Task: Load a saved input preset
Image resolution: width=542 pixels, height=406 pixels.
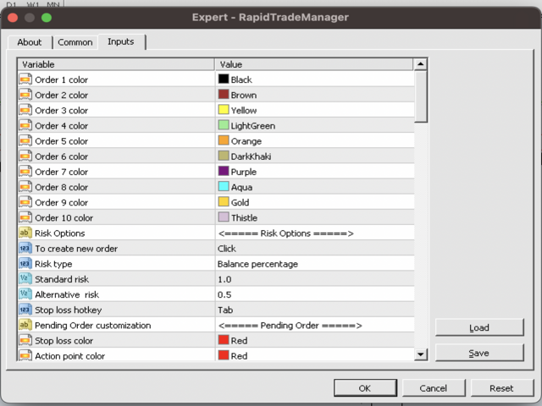Action: click(479, 327)
